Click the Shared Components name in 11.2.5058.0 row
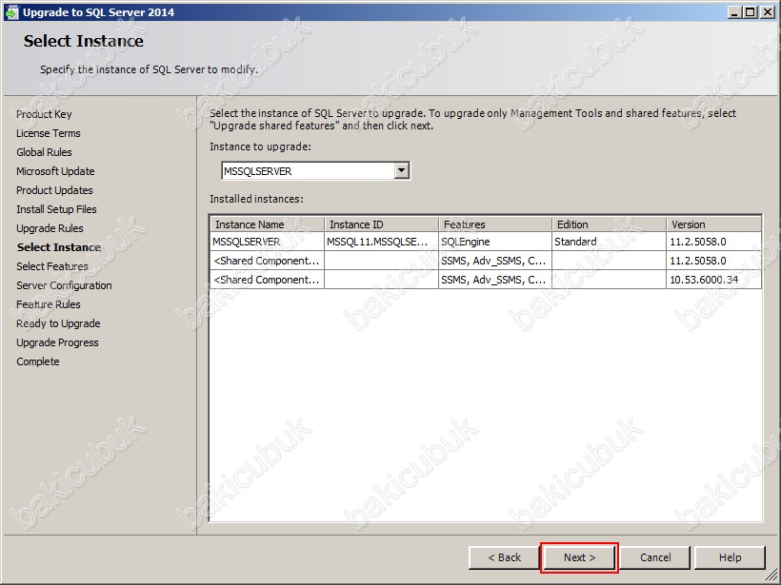 click(x=268, y=261)
